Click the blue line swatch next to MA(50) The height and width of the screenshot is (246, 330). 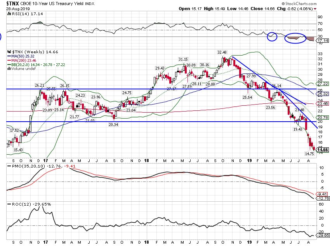click(x=9, y=56)
